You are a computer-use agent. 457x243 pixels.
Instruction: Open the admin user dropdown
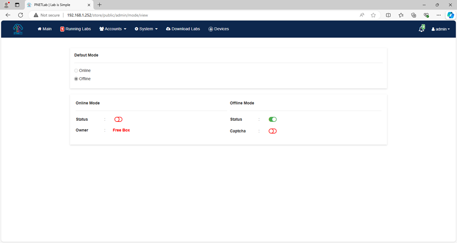[x=441, y=29]
